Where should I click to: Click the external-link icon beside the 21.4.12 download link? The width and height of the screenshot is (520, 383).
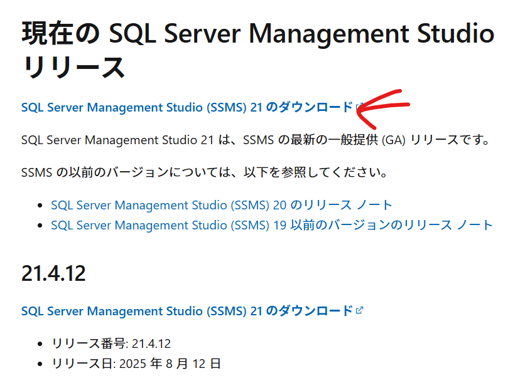(359, 310)
